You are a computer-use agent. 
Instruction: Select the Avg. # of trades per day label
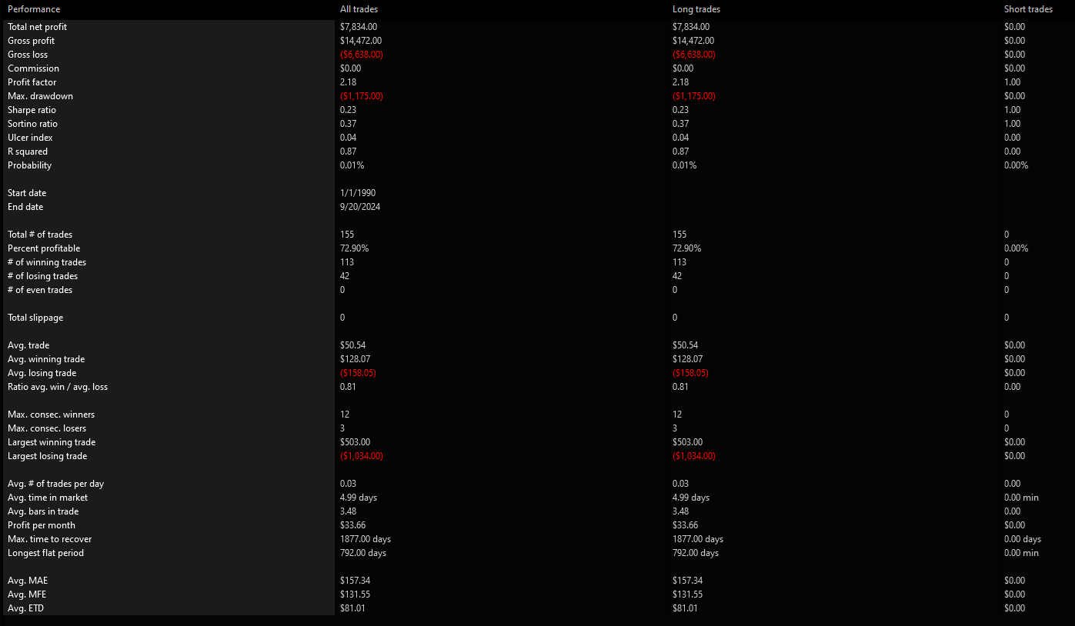[x=55, y=484]
